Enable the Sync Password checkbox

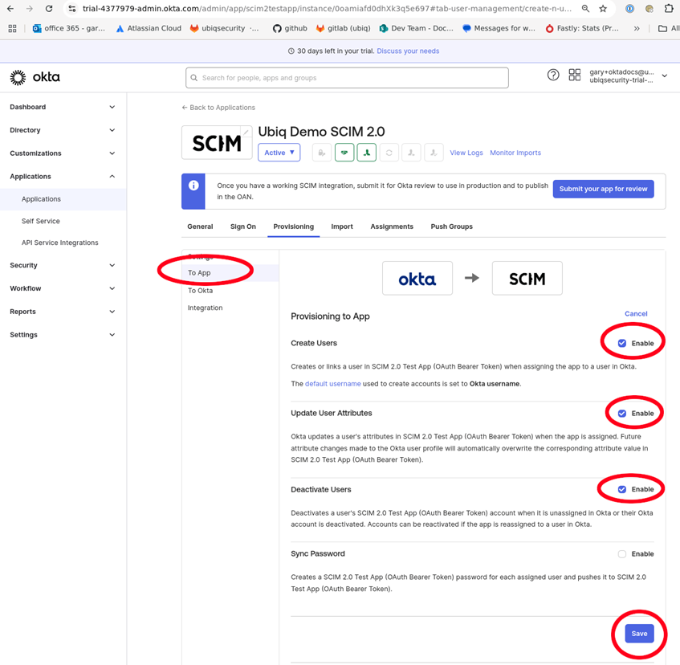pyautogui.click(x=622, y=554)
